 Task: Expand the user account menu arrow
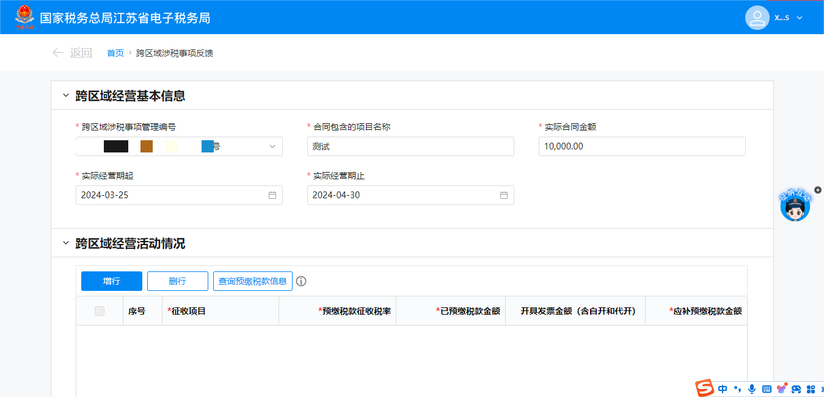click(800, 18)
